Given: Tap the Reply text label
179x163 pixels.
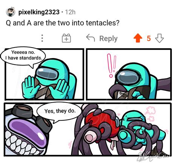Looking at the screenshot, I should point(108,38).
